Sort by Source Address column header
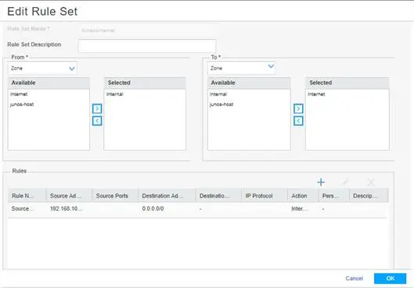414x288 pixels. (x=69, y=196)
